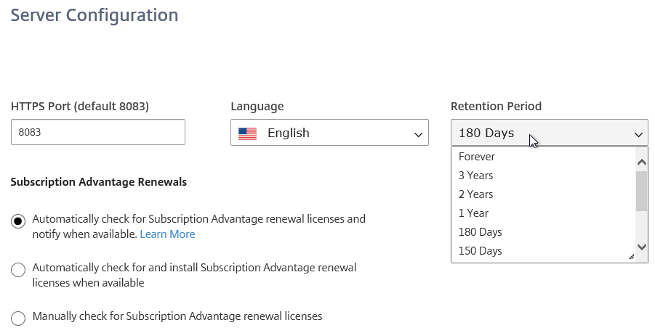Select automatically check and install renewal licenses
Viewport: 655px width, 333px height.
click(x=18, y=270)
